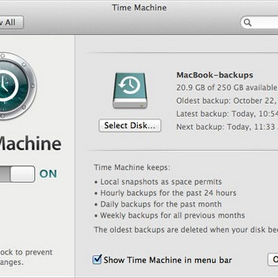Uncheck Show Time Machine in menu bar
The image size is (278, 278).
click(97, 259)
